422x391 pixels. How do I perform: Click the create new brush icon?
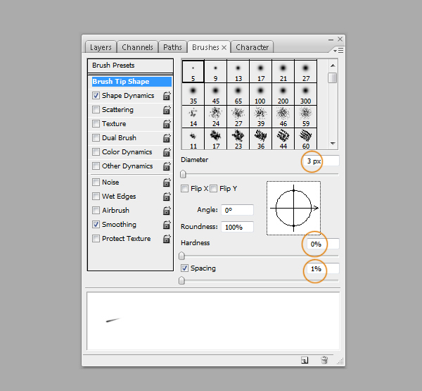tap(305, 360)
